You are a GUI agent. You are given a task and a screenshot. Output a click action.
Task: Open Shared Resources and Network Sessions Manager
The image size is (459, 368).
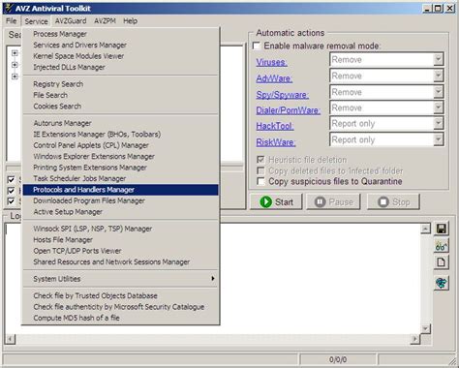pos(121,261)
